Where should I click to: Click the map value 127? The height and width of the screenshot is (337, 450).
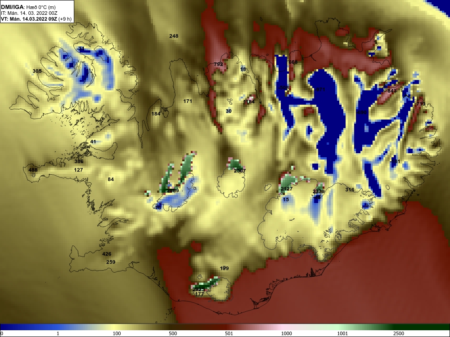tap(78, 170)
